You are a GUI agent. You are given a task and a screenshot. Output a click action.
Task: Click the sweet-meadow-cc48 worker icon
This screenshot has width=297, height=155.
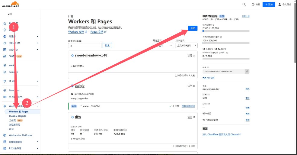pos(72,56)
